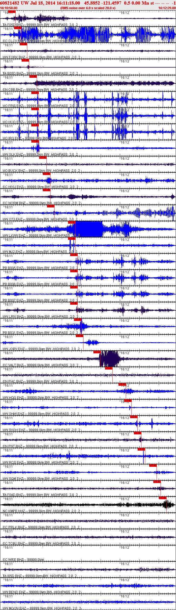Viewport: 176px width, 610px height.
Task: Click the red pick marker on NC KMPB trace
Action: pos(163,498)
